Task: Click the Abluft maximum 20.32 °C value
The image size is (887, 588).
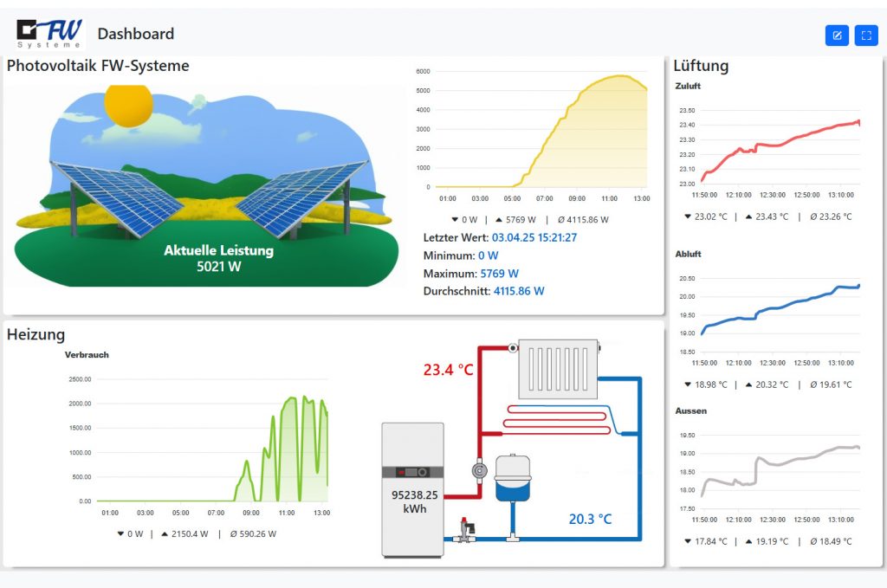Action: coord(767,384)
